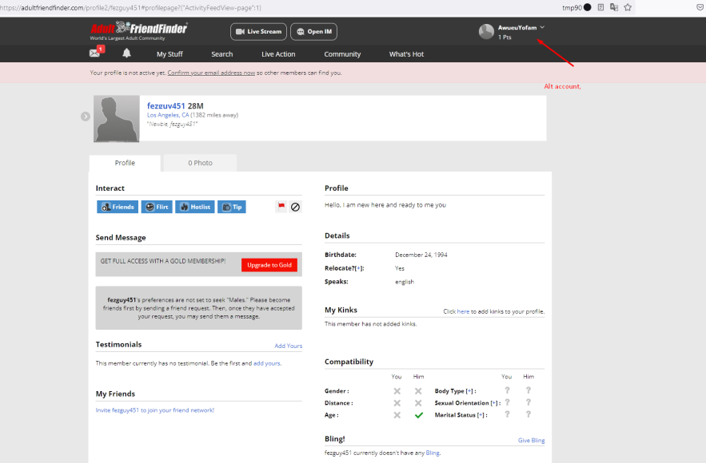The width and height of the screenshot is (706, 463).
Task: Open the messages envelope icon
Action: (x=95, y=53)
